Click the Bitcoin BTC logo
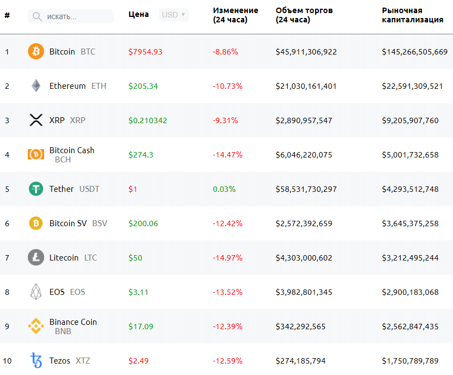 click(x=35, y=51)
